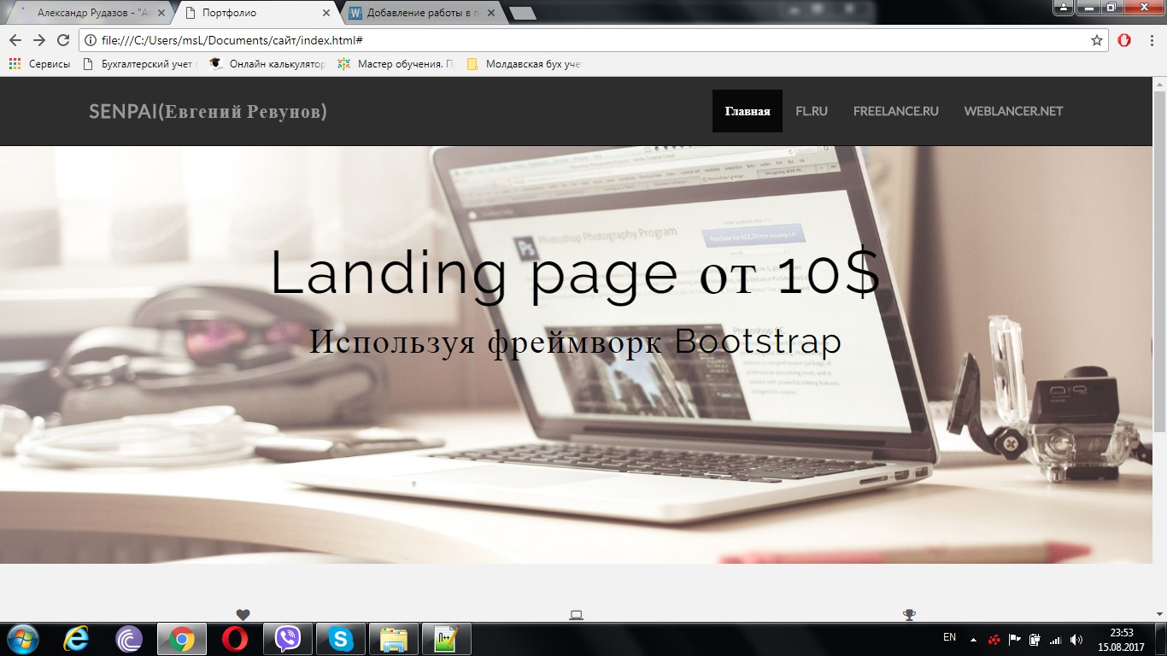Click the scrollbar up arrow
This screenshot has height=656, width=1167.
click(1159, 84)
